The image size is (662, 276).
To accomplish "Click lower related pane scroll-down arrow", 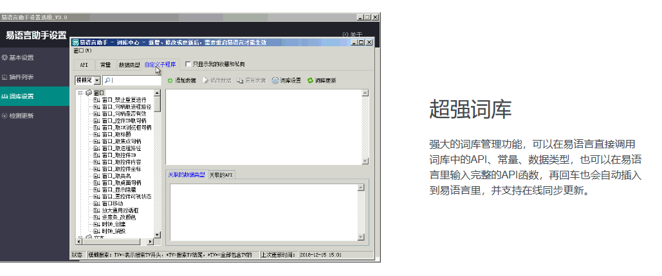I will [360, 237].
